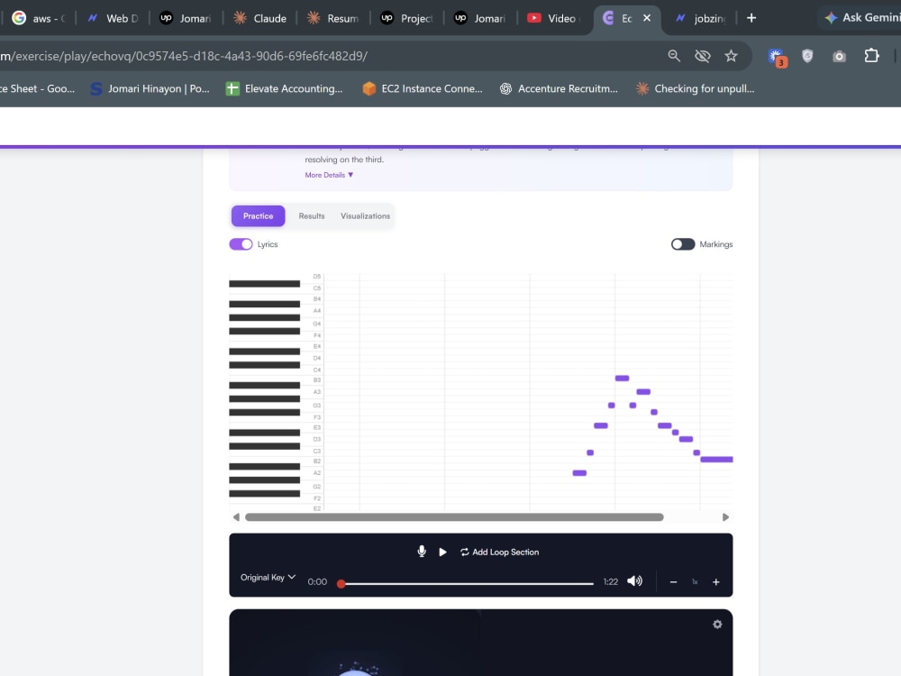
Task: Play the exercise audio
Action: click(442, 552)
